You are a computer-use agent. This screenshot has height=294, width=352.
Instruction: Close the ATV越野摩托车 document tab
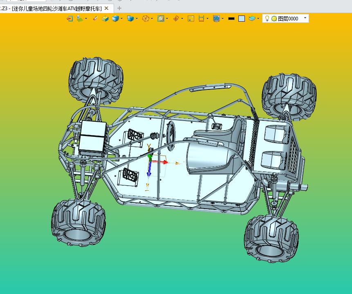pos(107,8)
